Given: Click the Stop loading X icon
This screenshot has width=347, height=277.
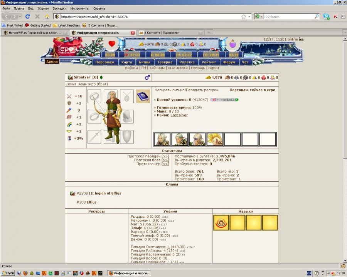Looking at the screenshot, I should (37, 17).
